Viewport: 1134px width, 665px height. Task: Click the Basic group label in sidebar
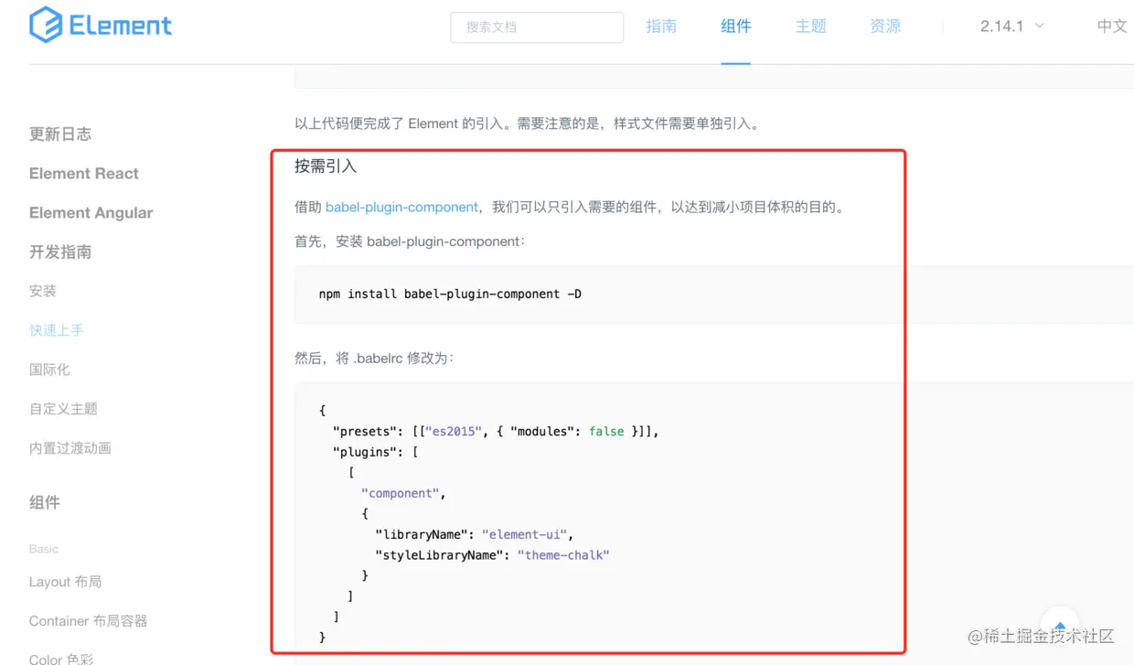44,549
